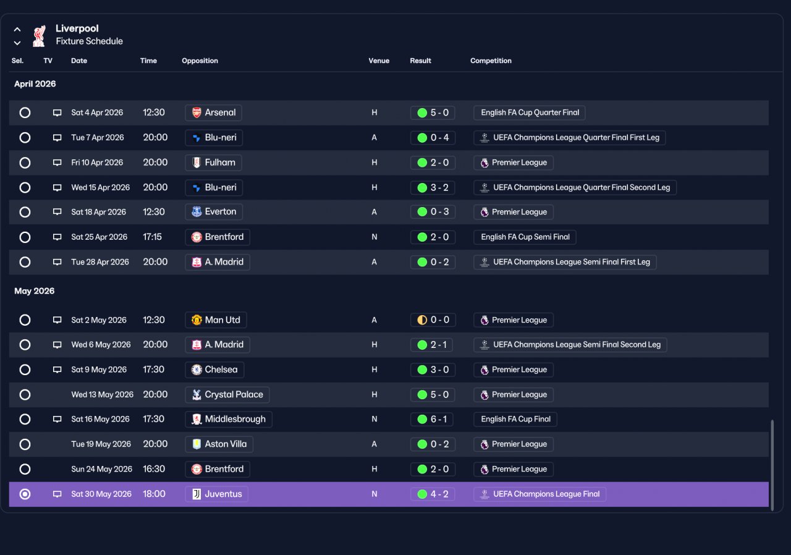Click the date Tue 19 May 2026
Viewport: 791px width, 555px height.
(101, 444)
